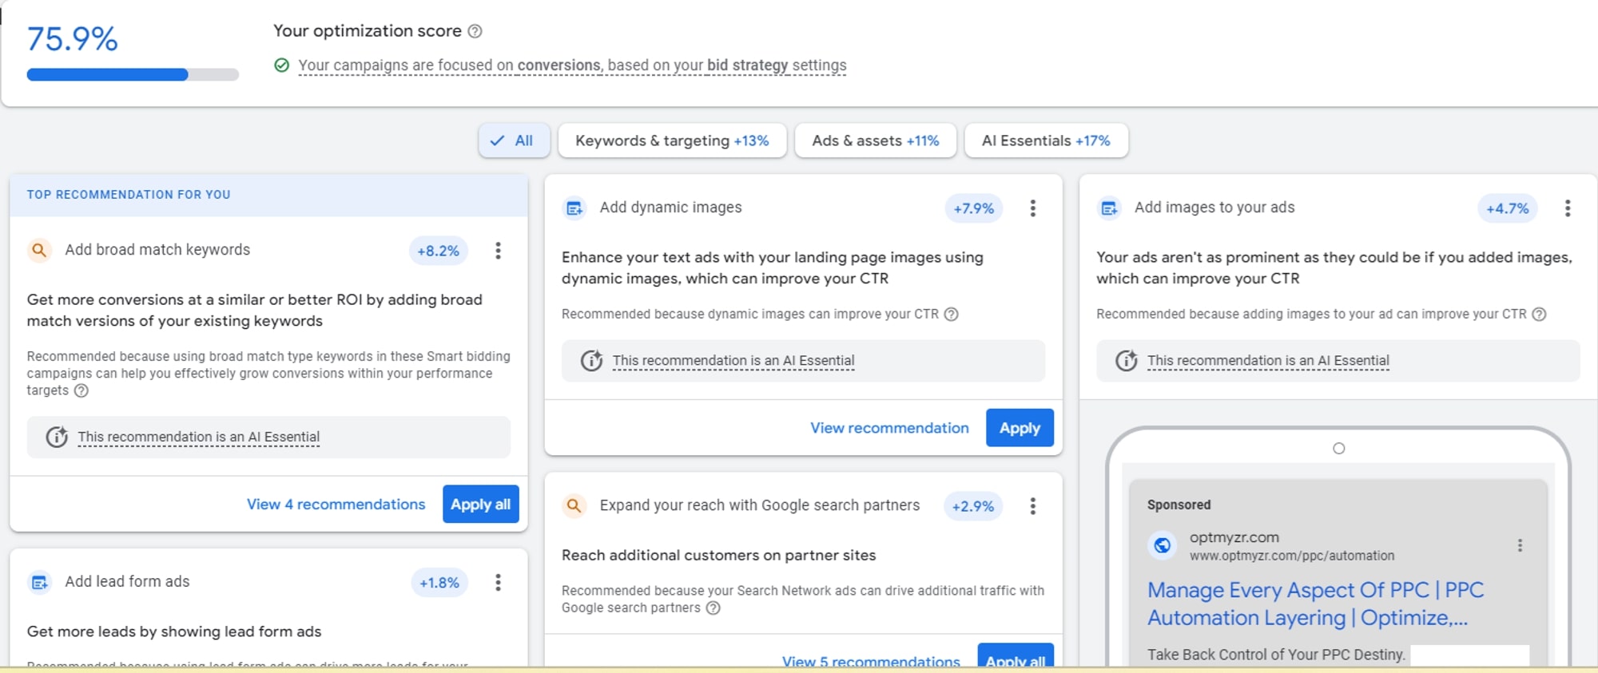Click help icon after performance targets text
Image resolution: width=1598 pixels, height=673 pixels.
81,390
